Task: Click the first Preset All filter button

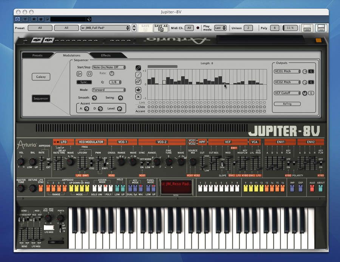Action: (40, 28)
